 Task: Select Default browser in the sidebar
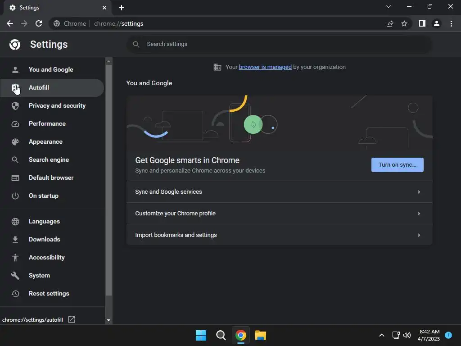click(x=52, y=178)
